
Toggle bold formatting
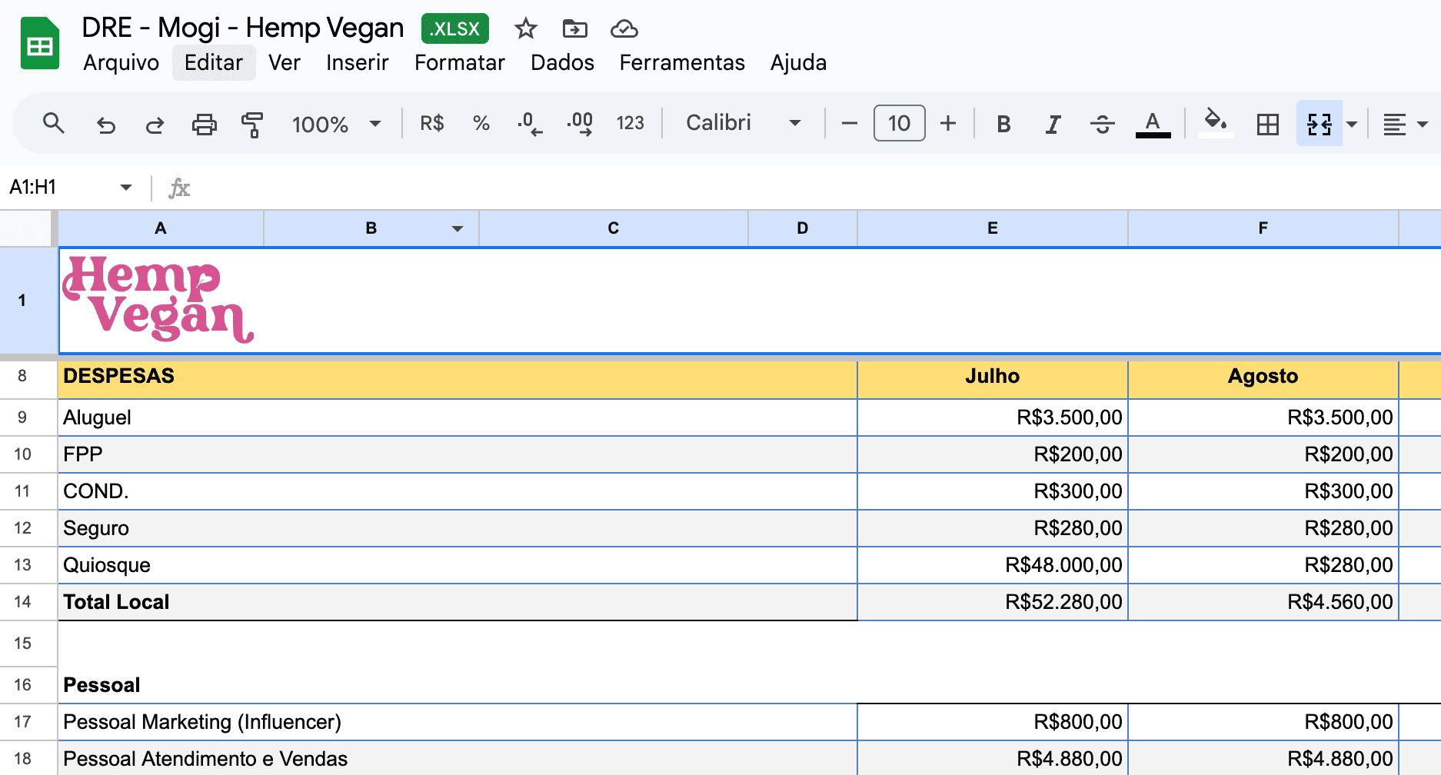tap(1003, 124)
